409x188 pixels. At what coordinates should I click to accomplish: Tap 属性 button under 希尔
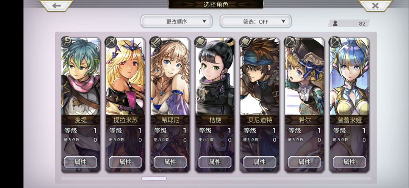304,162
